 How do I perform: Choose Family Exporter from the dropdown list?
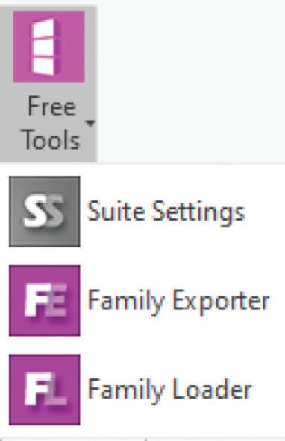tap(178, 302)
